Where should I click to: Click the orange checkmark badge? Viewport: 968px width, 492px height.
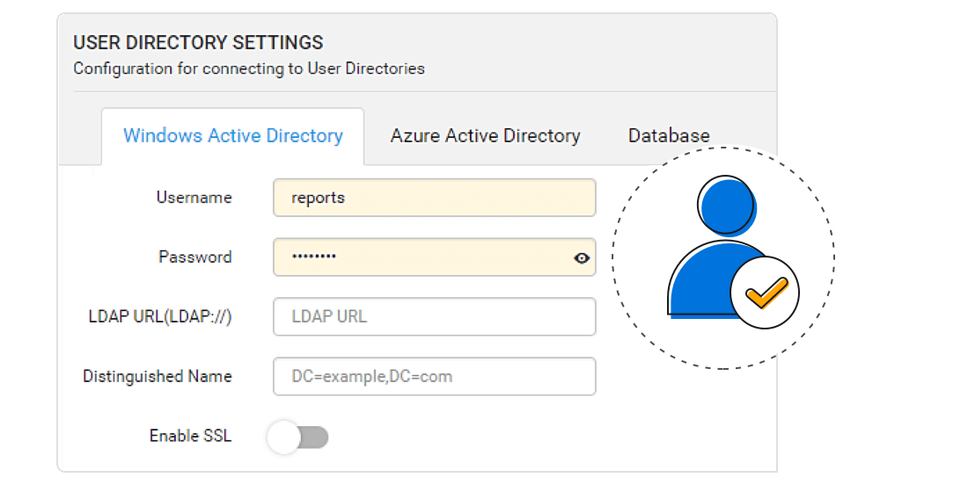point(765,293)
